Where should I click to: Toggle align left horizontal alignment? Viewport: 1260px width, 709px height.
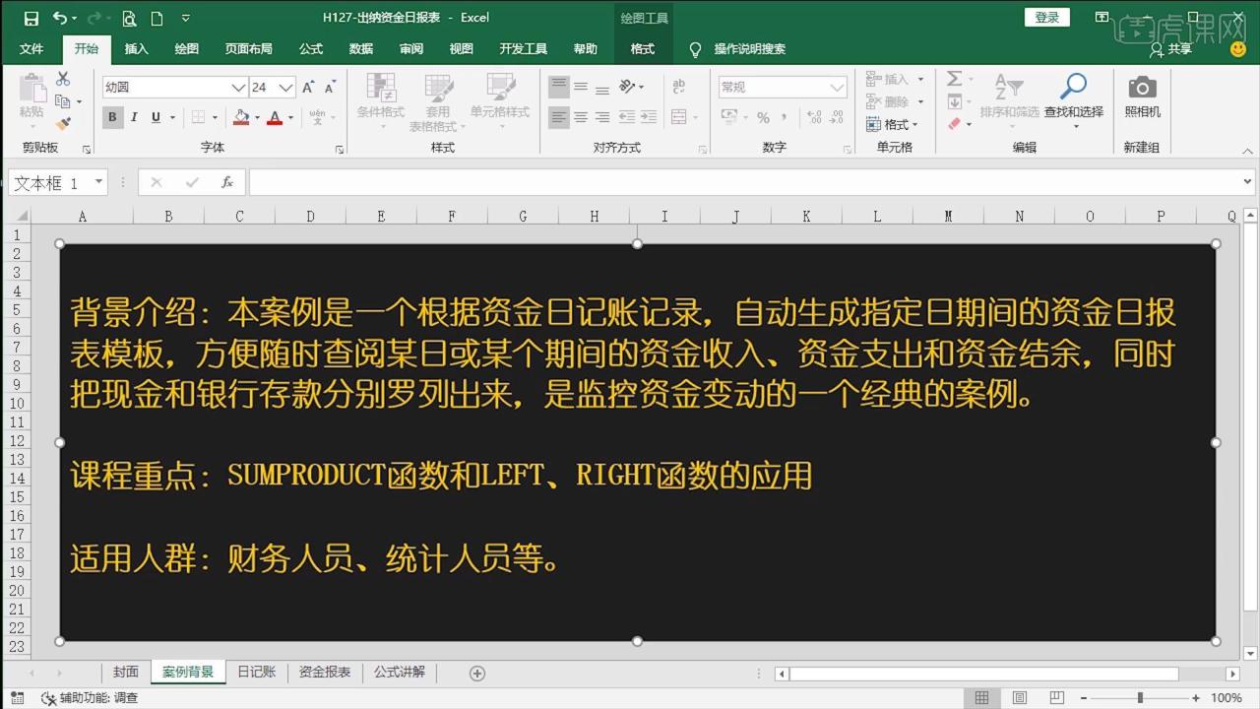(559, 117)
